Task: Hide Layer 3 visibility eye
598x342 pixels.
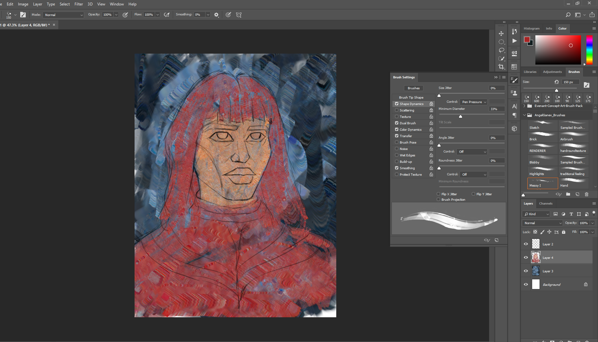Action: point(526,271)
